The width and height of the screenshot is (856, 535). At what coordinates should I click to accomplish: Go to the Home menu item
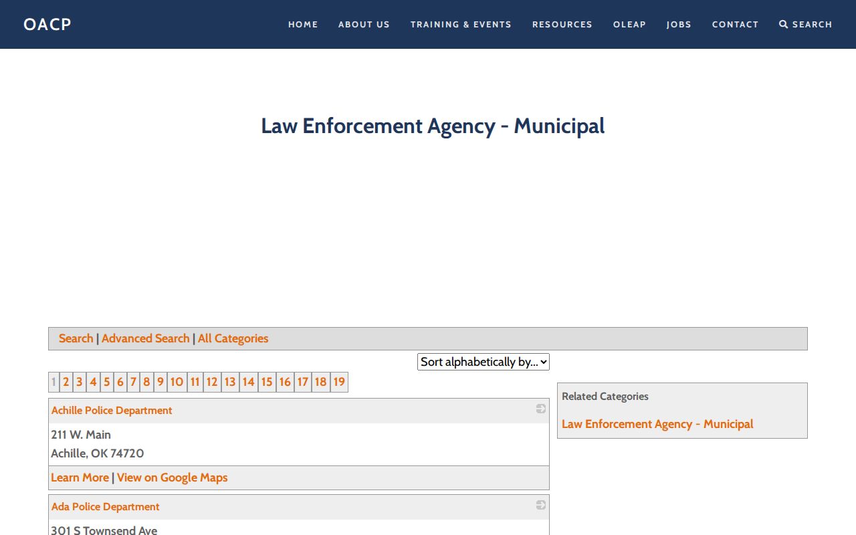click(x=303, y=24)
